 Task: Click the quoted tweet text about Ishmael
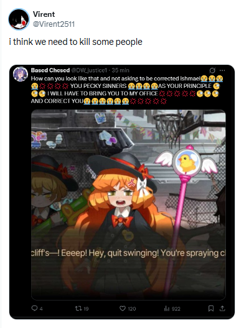point(125,90)
